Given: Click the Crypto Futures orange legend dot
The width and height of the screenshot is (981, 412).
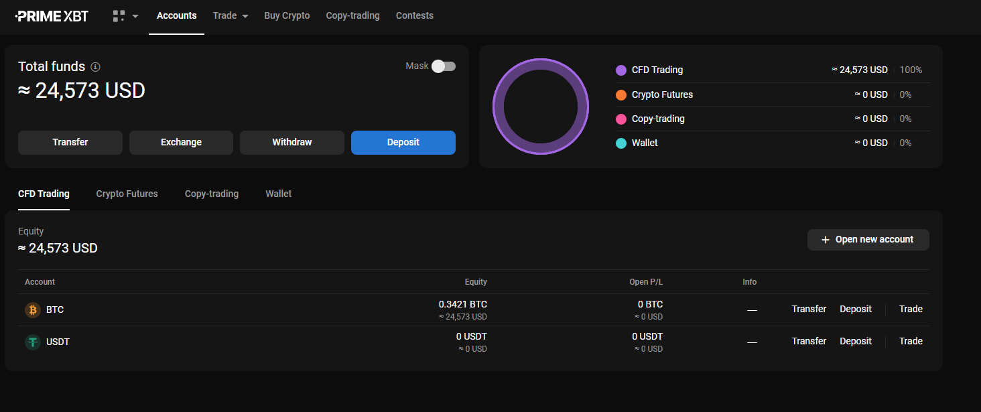Looking at the screenshot, I should 621,94.
